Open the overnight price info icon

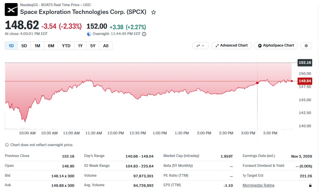click(144, 34)
